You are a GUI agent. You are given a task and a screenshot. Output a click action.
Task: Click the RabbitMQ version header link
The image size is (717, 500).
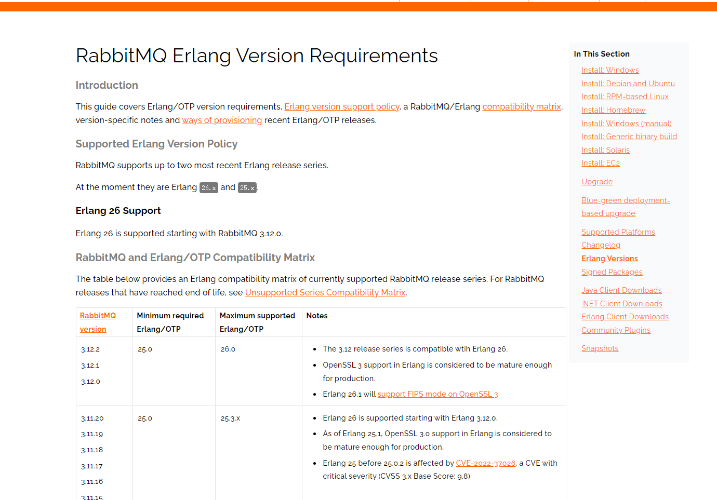coord(98,322)
